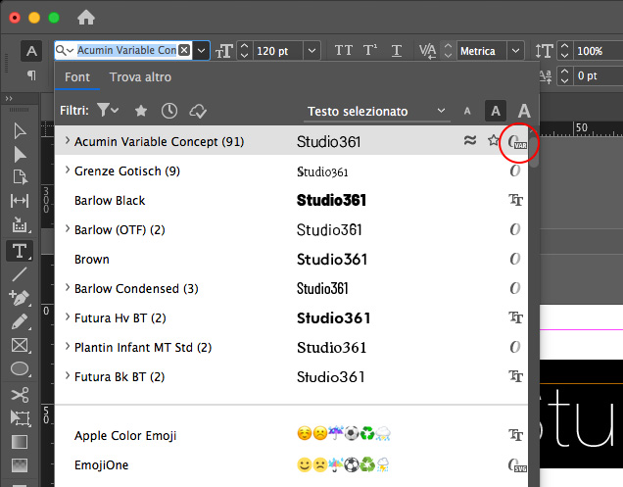Expand Futura Bk BT font family
Image resolution: width=623 pixels, height=487 pixels.
68,375
